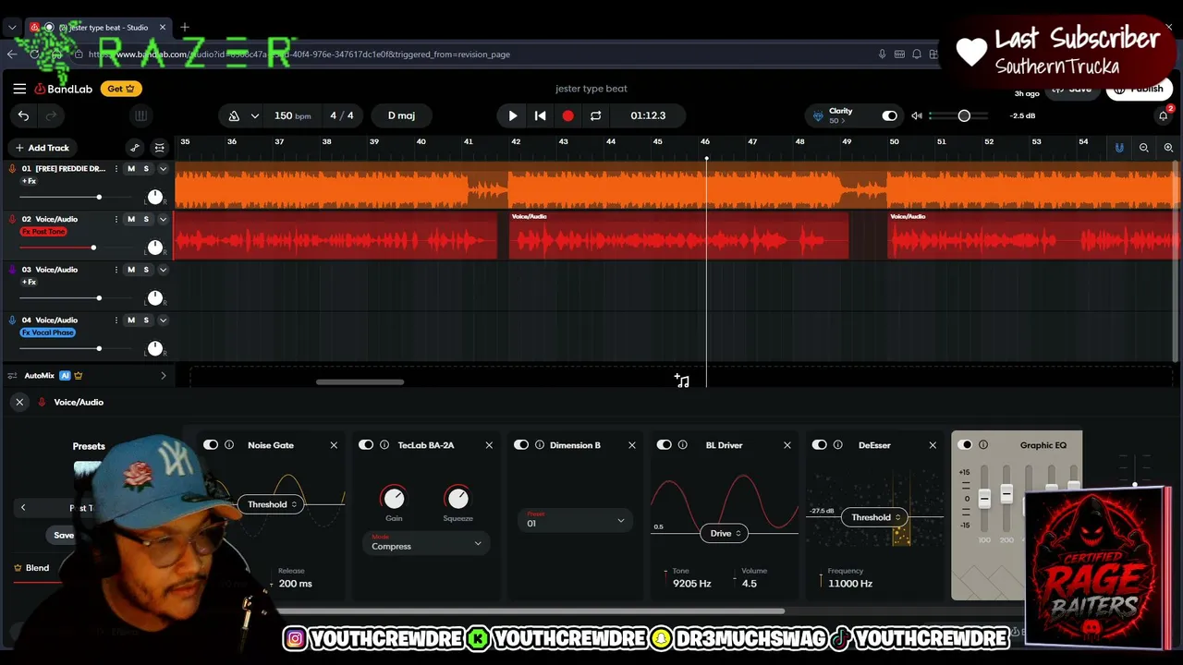The image size is (1183, 665).
Task: Click the TecLab Squeeze knob
Action: [457, 498]
